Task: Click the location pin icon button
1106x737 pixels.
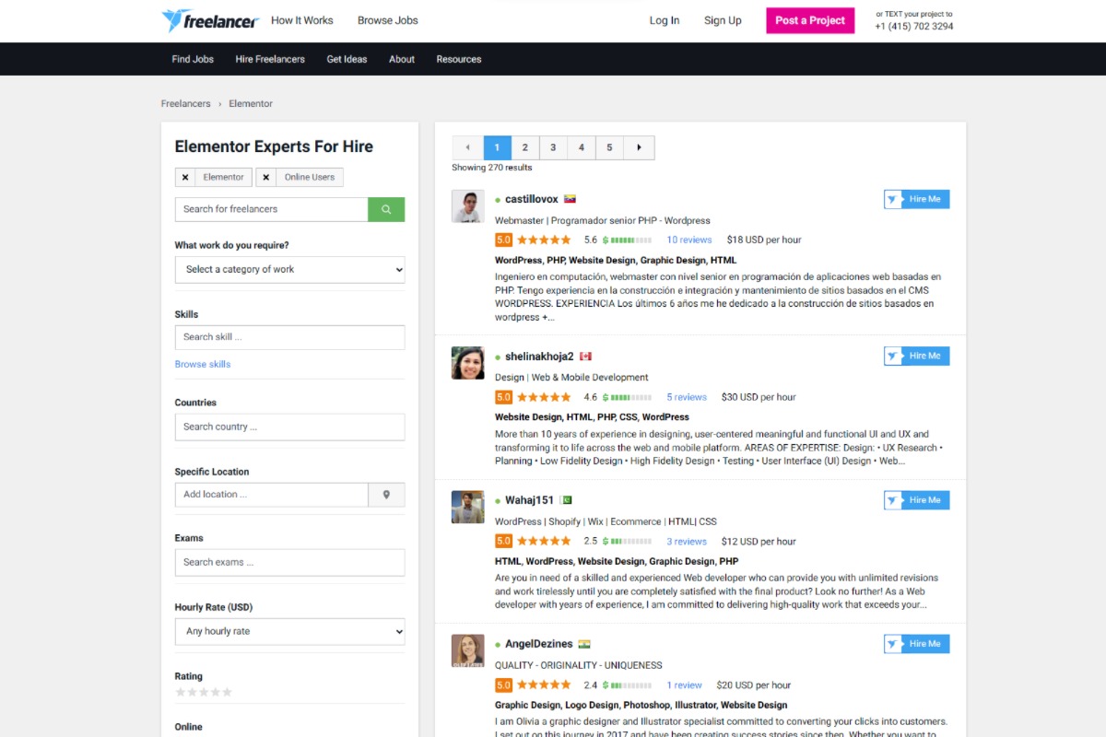Action: (x=386, y=495)
